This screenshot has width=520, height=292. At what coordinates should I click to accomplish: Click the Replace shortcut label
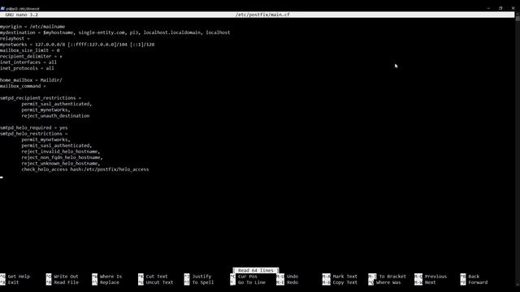[x=110, y=282]
